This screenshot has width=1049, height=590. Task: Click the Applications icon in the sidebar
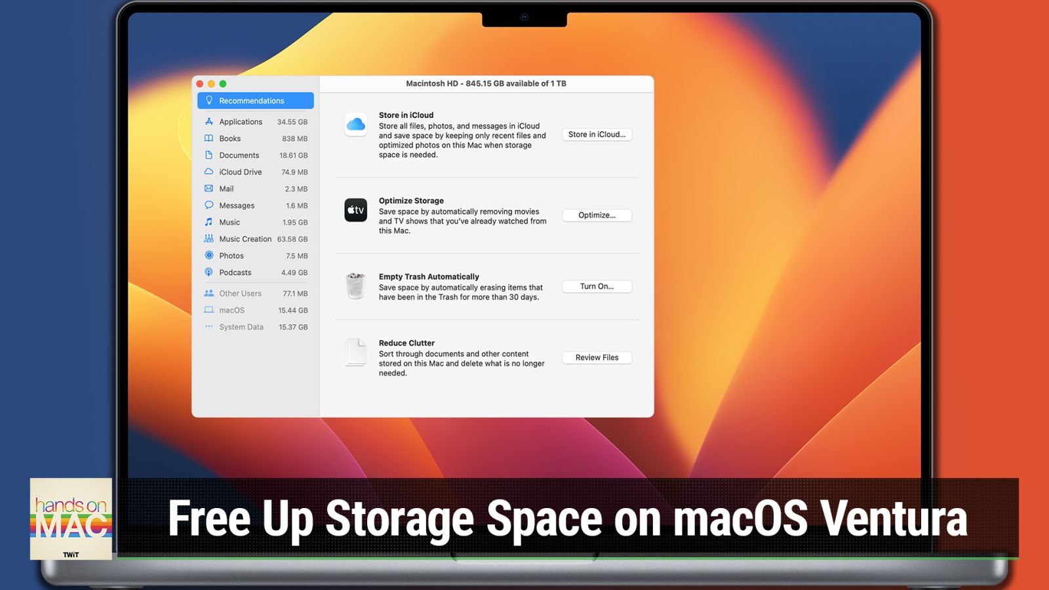(208, 121)
